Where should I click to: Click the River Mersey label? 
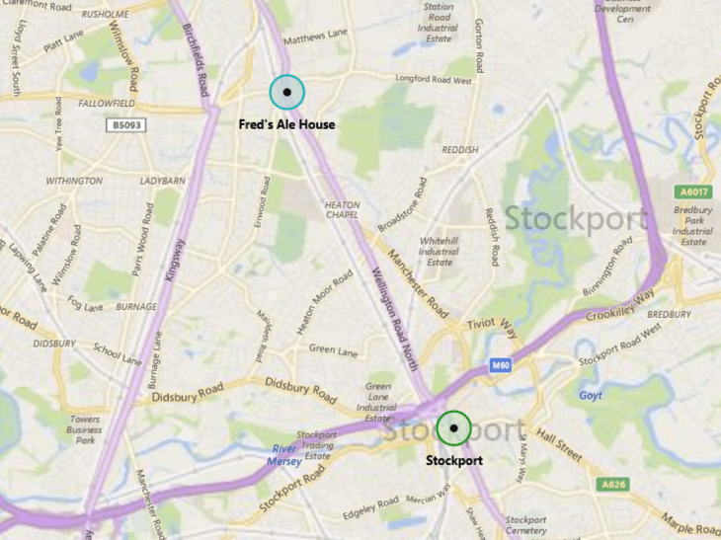coord(284,455)
